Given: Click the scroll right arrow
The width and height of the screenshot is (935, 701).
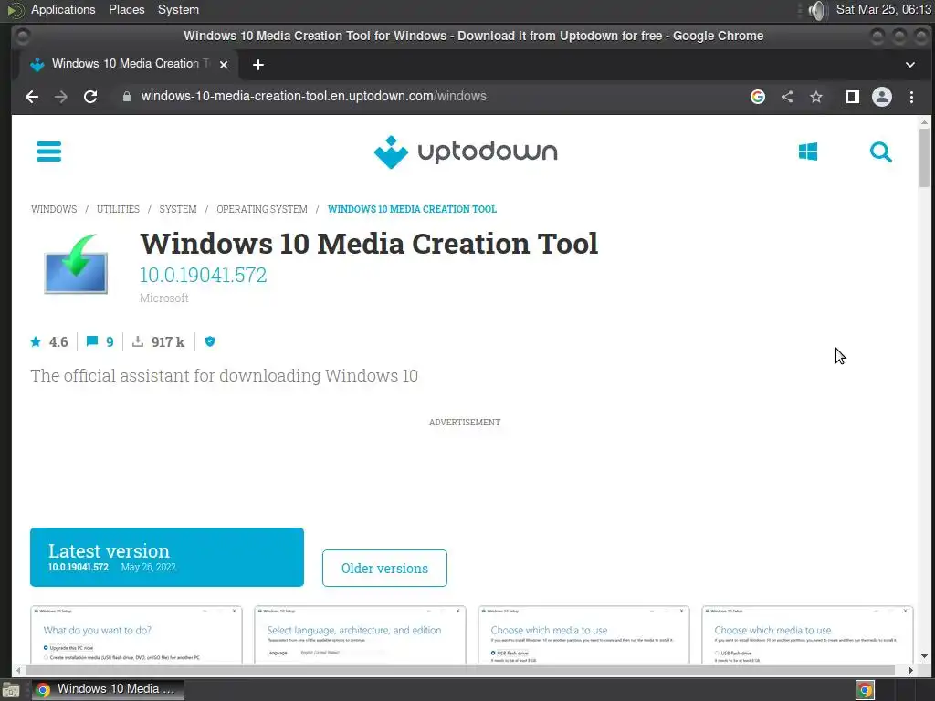Looking at the screenshot, I should (910, 671).
